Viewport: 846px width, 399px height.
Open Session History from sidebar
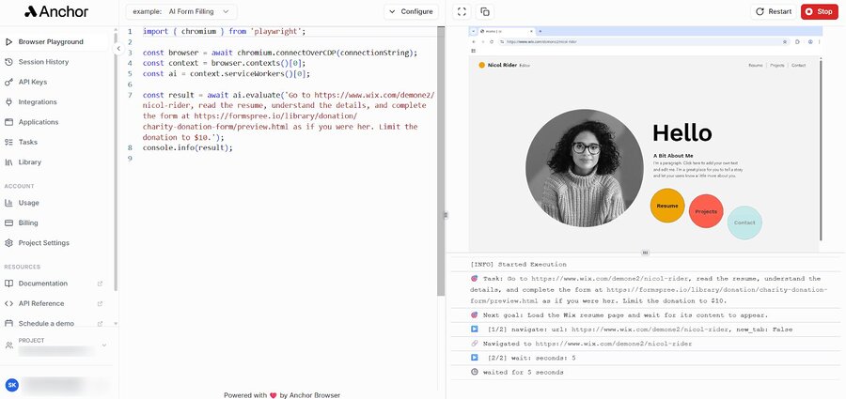(43, 62)
